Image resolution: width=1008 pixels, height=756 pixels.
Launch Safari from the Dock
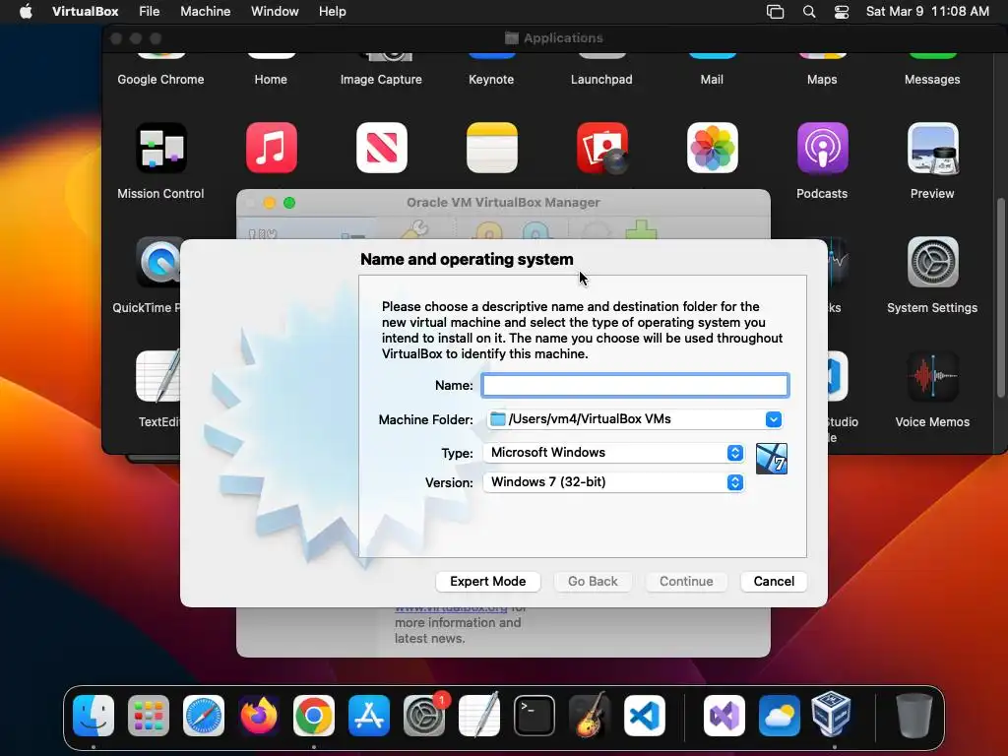pyautogui.click(x=204, y=716)
